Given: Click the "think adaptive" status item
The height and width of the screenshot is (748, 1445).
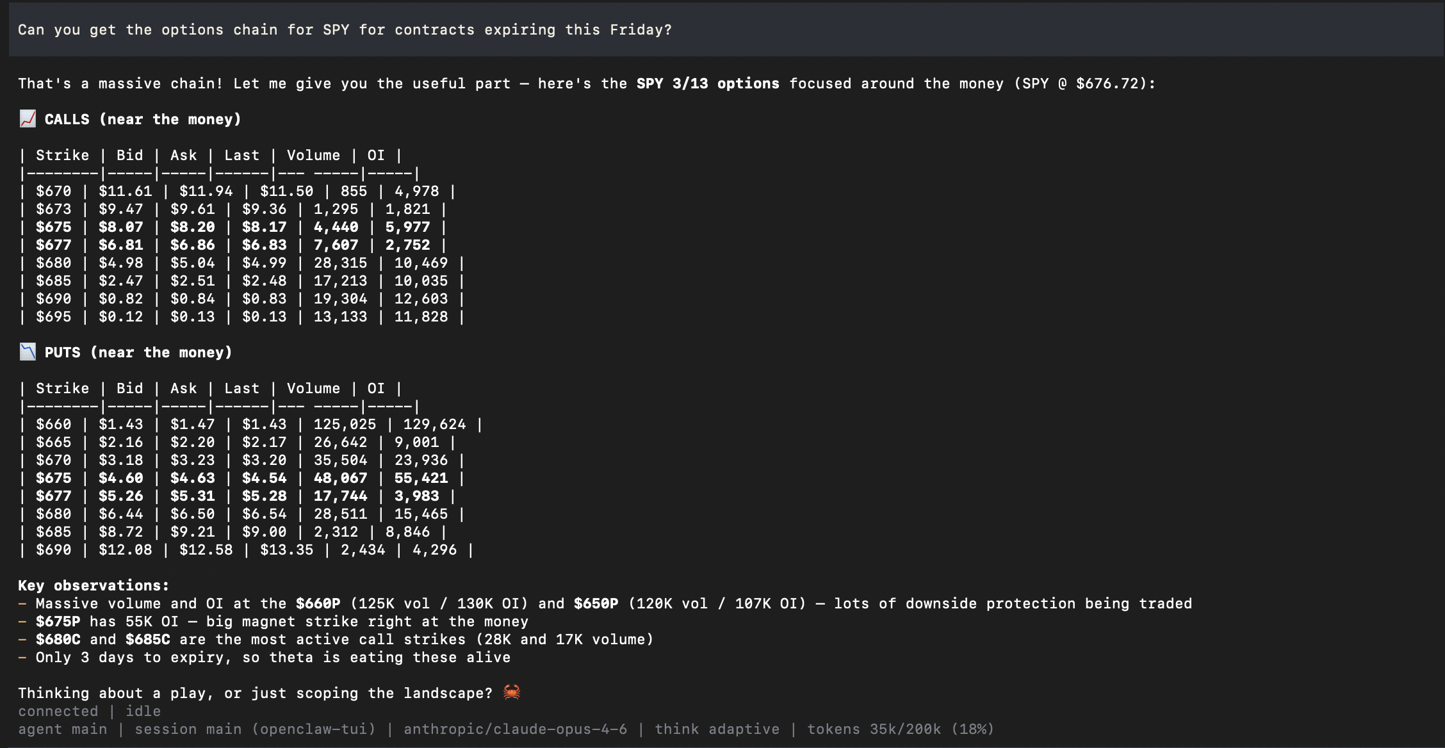Looking at the screenshot, I should 717,729.
